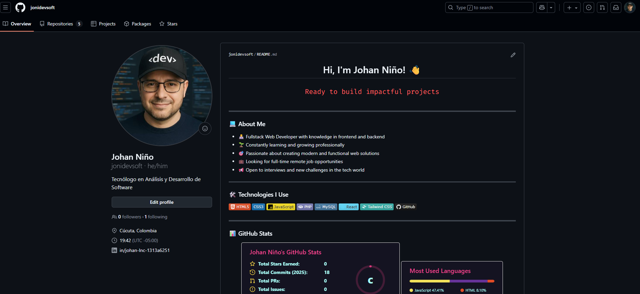The image size is (640, 294).
Task: Switch to the Overview tab
Action: click(x=17, y=24)
